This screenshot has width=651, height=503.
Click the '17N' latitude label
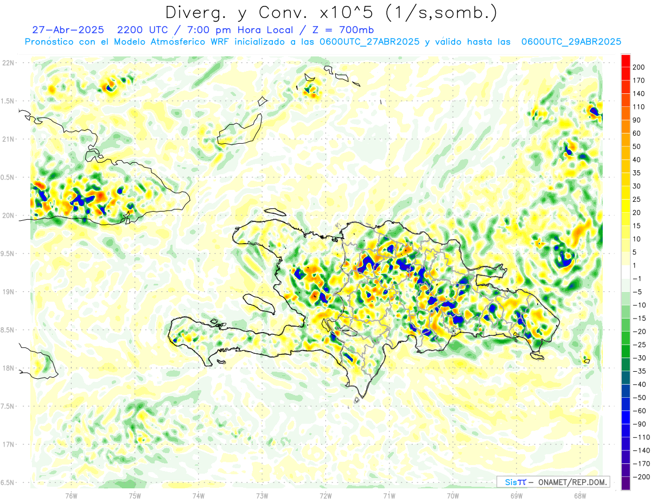8,444
